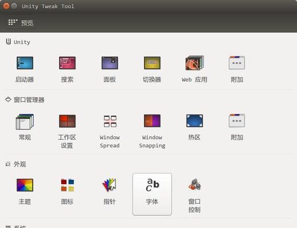
Task: Open the 常规 general window manager icon
Action: tap(25, 121)
